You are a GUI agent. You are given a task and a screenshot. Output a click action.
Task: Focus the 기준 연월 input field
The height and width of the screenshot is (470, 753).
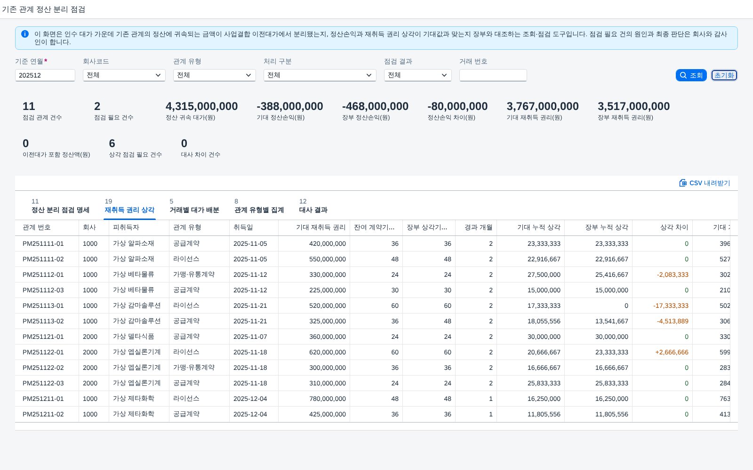(45, 75)
